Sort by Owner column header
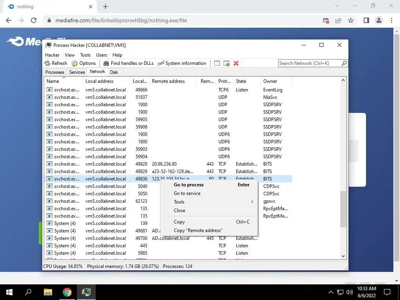The image size is (400, 300). [x=276, y=81]
